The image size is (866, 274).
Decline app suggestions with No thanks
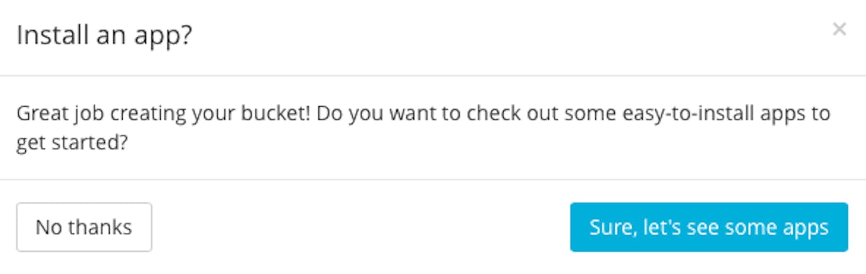(x=84, y=227)
